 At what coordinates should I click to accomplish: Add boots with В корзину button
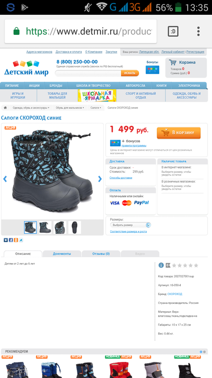pos(179,133)
